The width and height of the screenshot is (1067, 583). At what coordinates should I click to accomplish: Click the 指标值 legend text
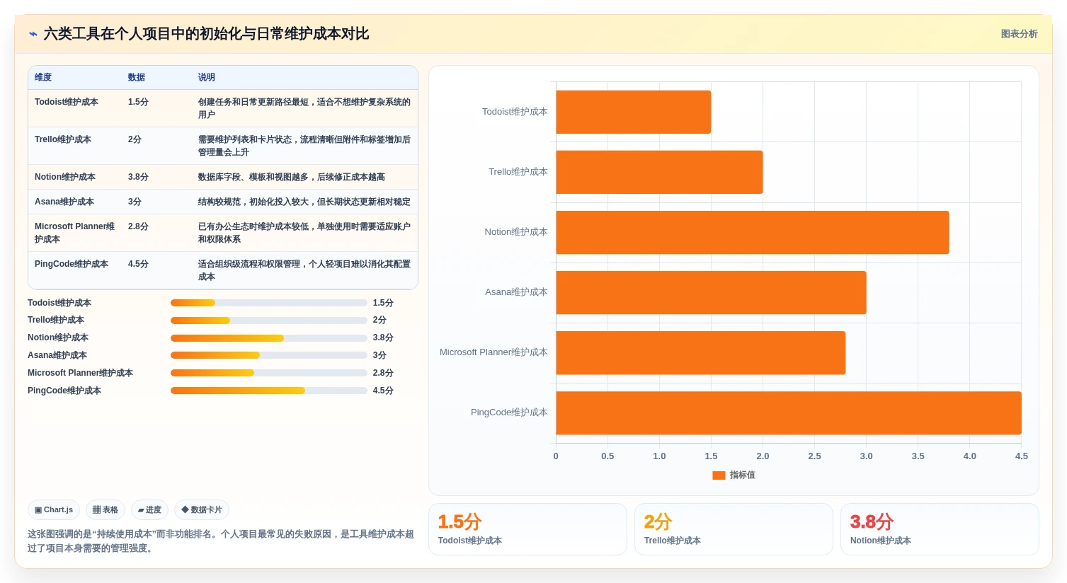tap(742, 475)
